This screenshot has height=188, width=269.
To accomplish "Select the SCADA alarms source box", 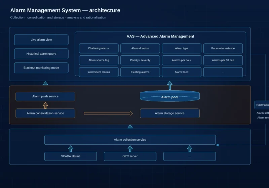I will [71, 156].
